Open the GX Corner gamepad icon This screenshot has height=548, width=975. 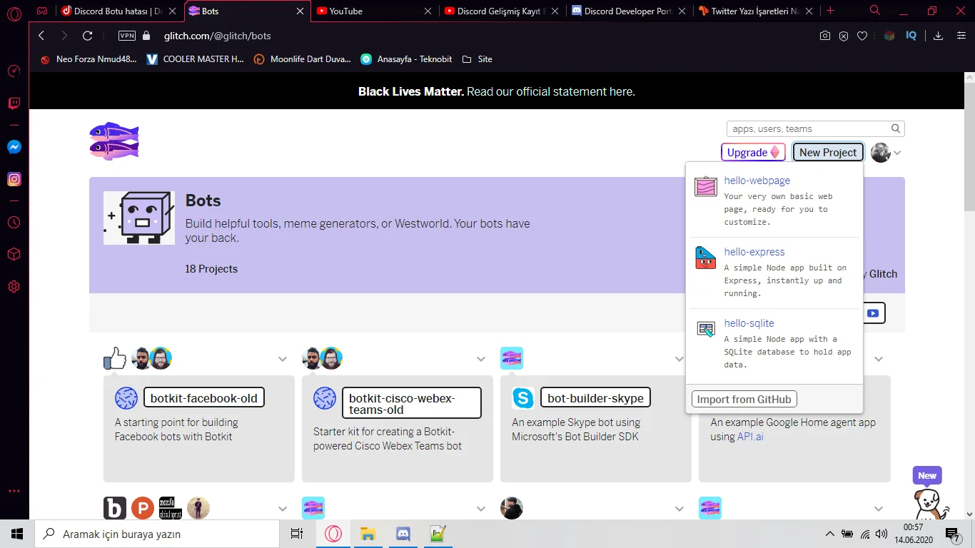(x=43, y=11)
